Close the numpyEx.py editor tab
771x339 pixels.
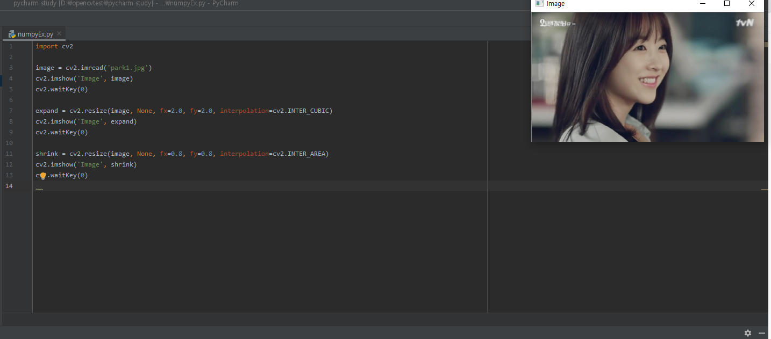coord(59,33)
